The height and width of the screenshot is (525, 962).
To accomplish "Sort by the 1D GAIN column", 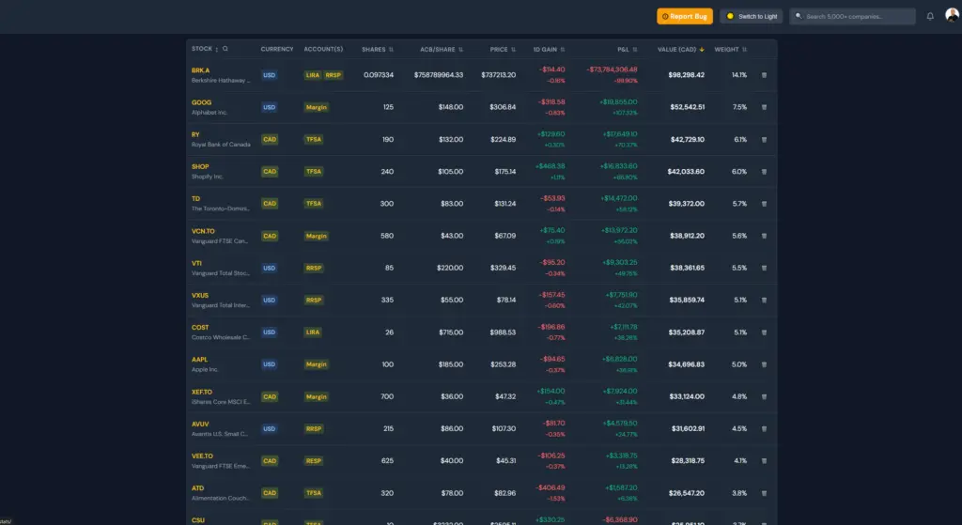I will tap(549, 49).
